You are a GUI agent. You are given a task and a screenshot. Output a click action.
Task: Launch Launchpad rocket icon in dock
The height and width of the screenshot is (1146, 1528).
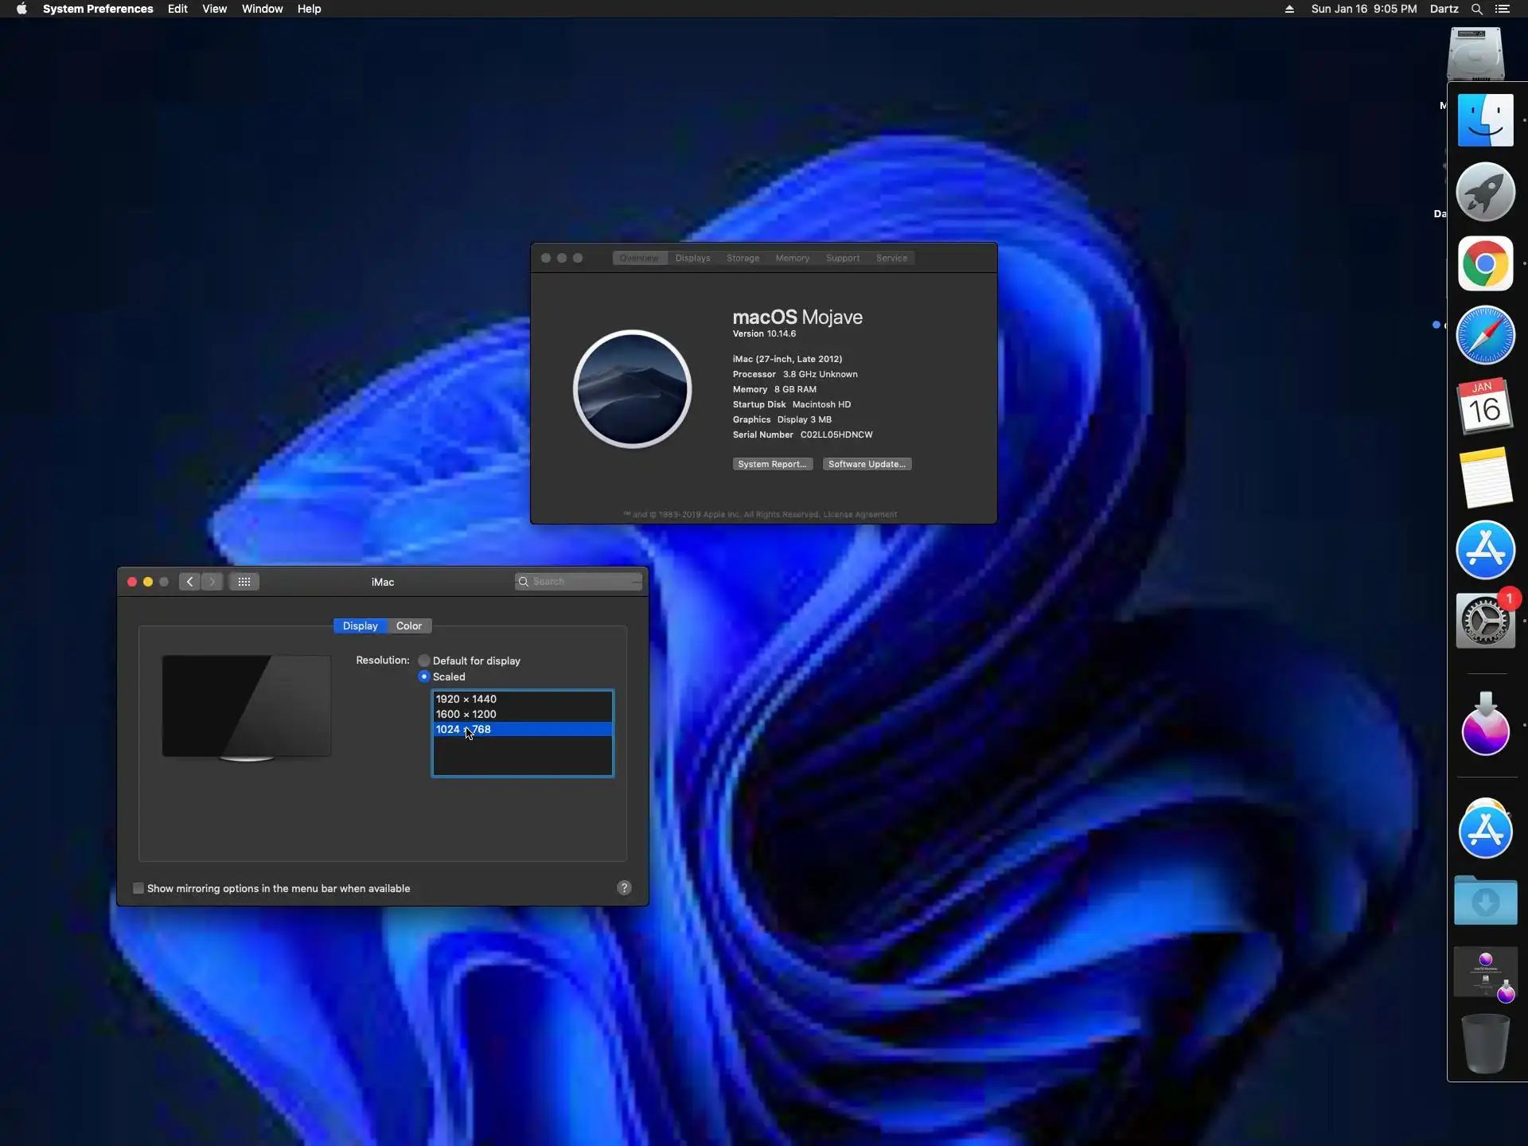click(x=1485, y=192)
